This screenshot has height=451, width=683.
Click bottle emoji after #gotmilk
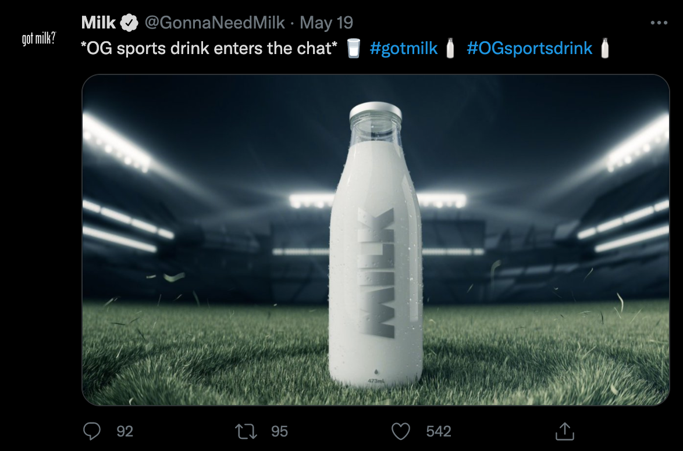click(x=450, y=48)
